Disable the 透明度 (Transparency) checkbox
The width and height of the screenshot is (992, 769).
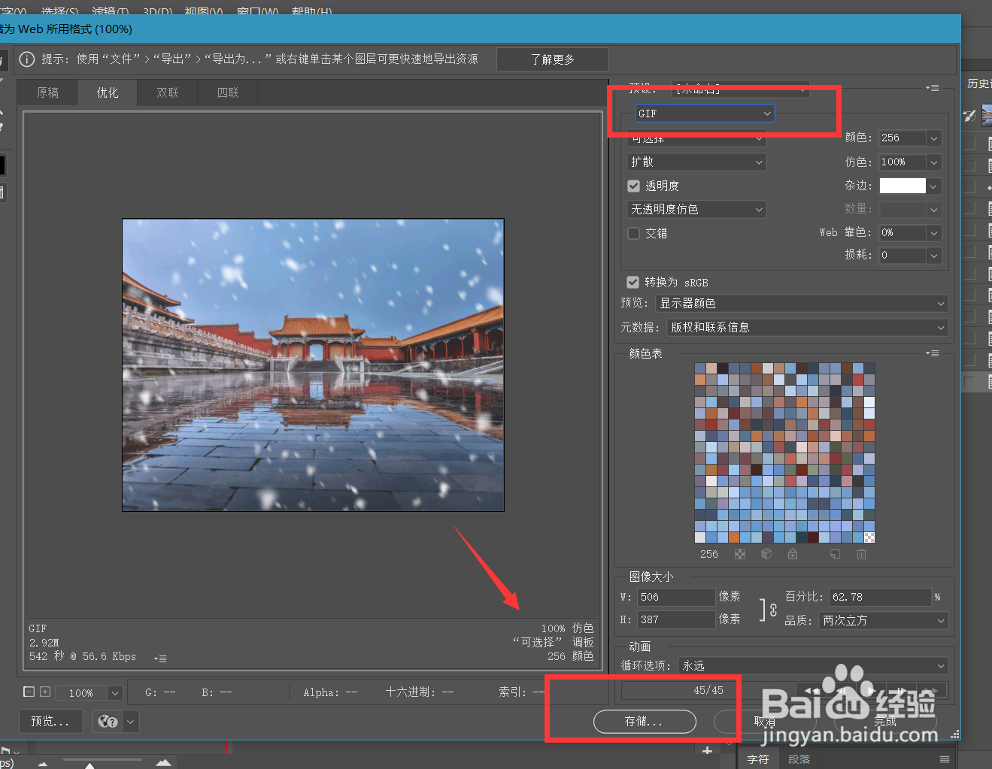(633, 186)
